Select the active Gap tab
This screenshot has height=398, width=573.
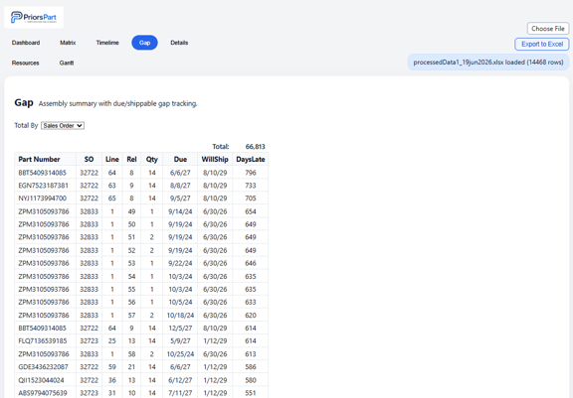click(x=144, y=43)
